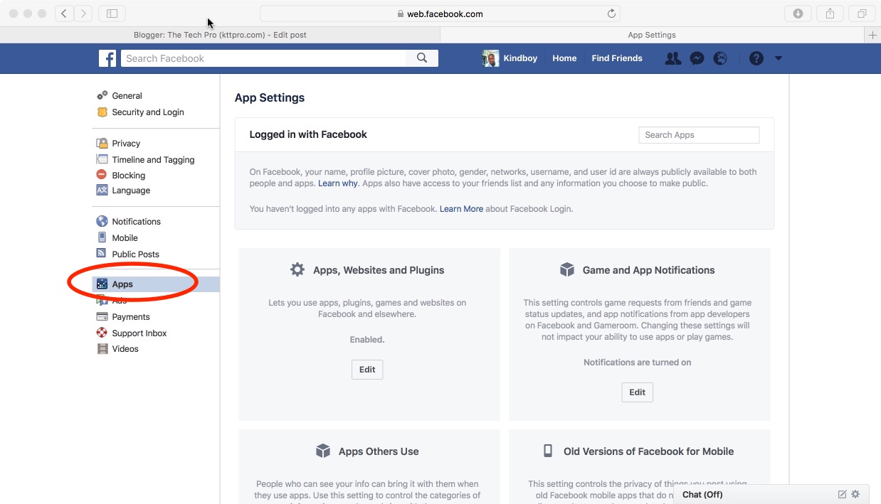Click the Security and Login badge icon
Image resolution: width=881 pixels, height=504 pixels.
(x=102, y=112)
